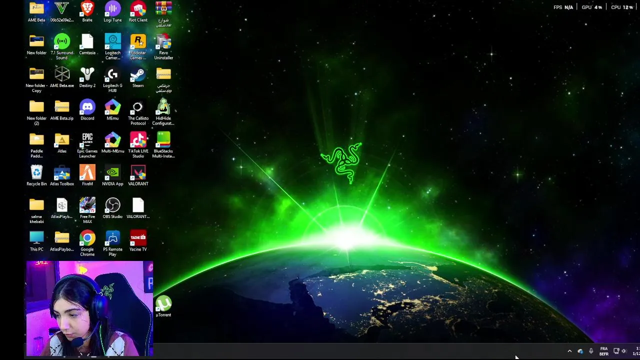Select the Epic Games Launcher icon
Screen dimensions: 640x360
[x=87, y=145]
